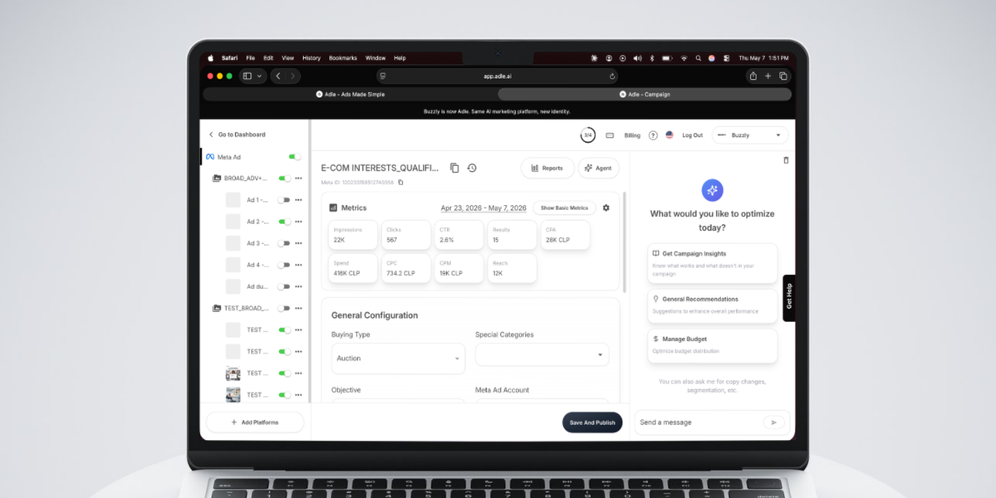996x498 pixels.
Task: Copy the campaign name with the duplicate icon
Action: tap(454, 168)
